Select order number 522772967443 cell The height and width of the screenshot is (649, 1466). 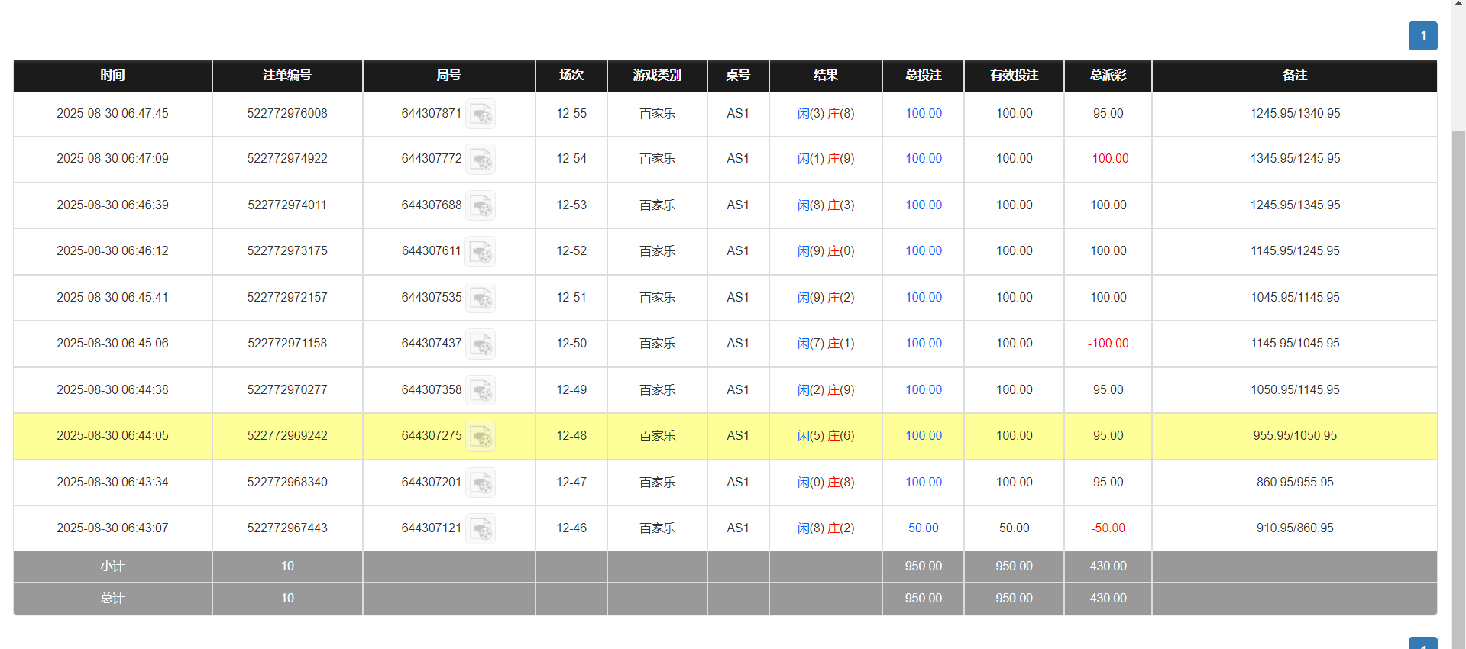pos(287,528)
